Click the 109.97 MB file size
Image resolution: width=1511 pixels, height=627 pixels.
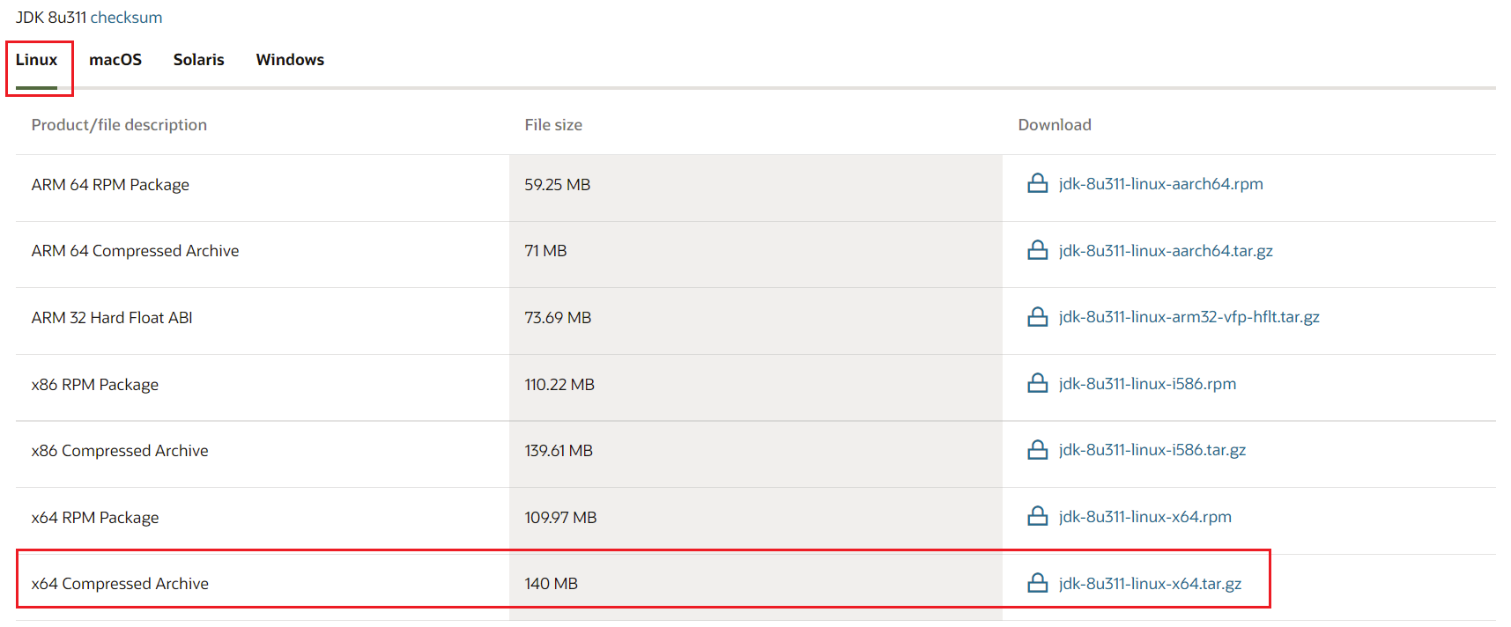560,518
